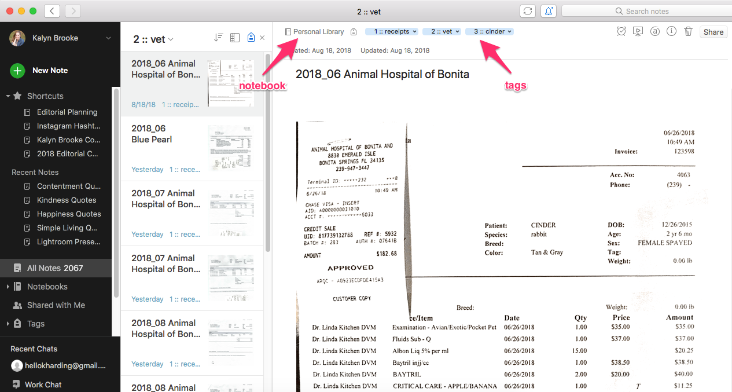Viewport: 732px width, 392px height.
Task: Click the Work Chat icon
Action: pos(17,384)
